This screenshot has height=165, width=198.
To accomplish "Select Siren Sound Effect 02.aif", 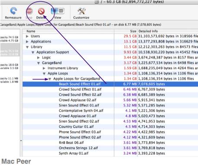I will (x=110, y=121).
